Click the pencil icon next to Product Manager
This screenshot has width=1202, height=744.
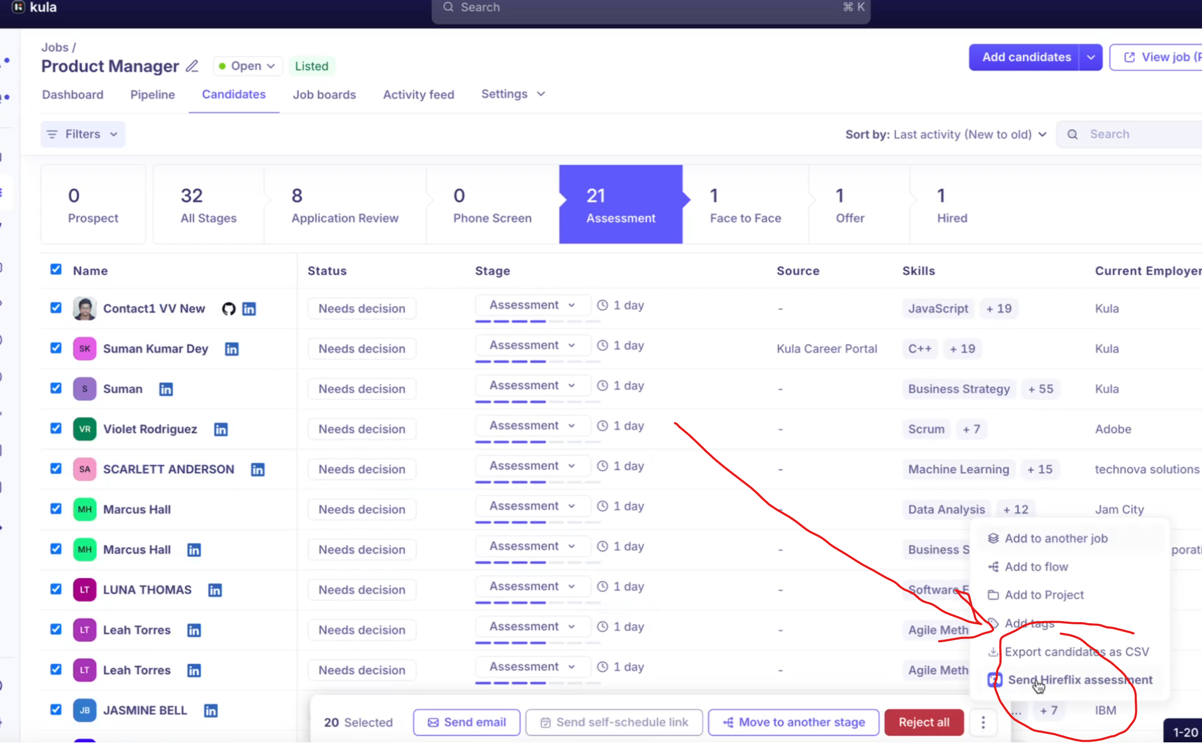pyautogui.click(x=192, y=66)
